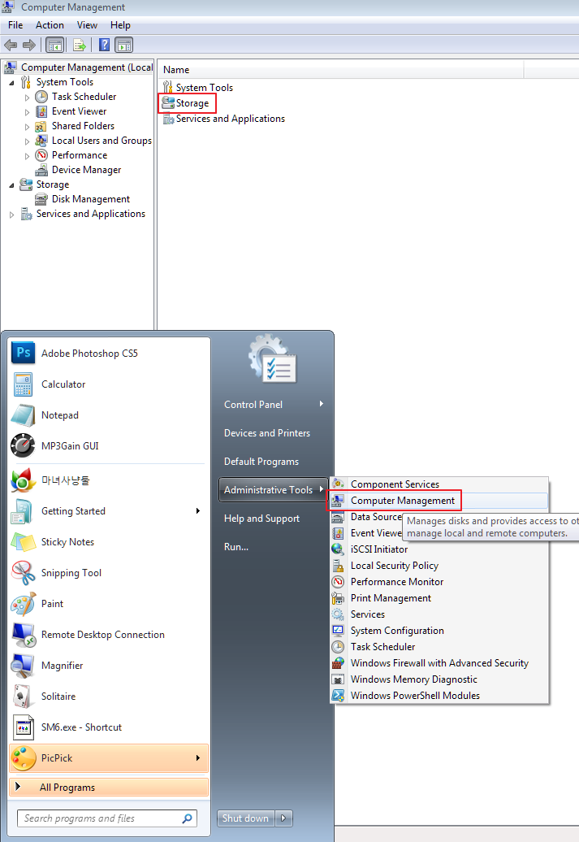Toggle Show/Hide Console Tree toolbar icon
Screen dimensions: 579x842
(x=54, y=46)
